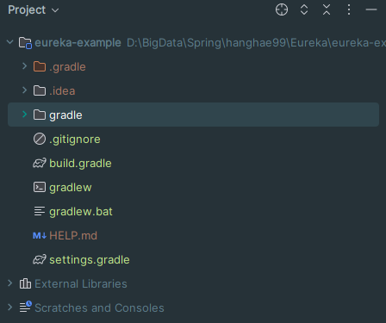Select the .gradle folder name

[67, 67]
